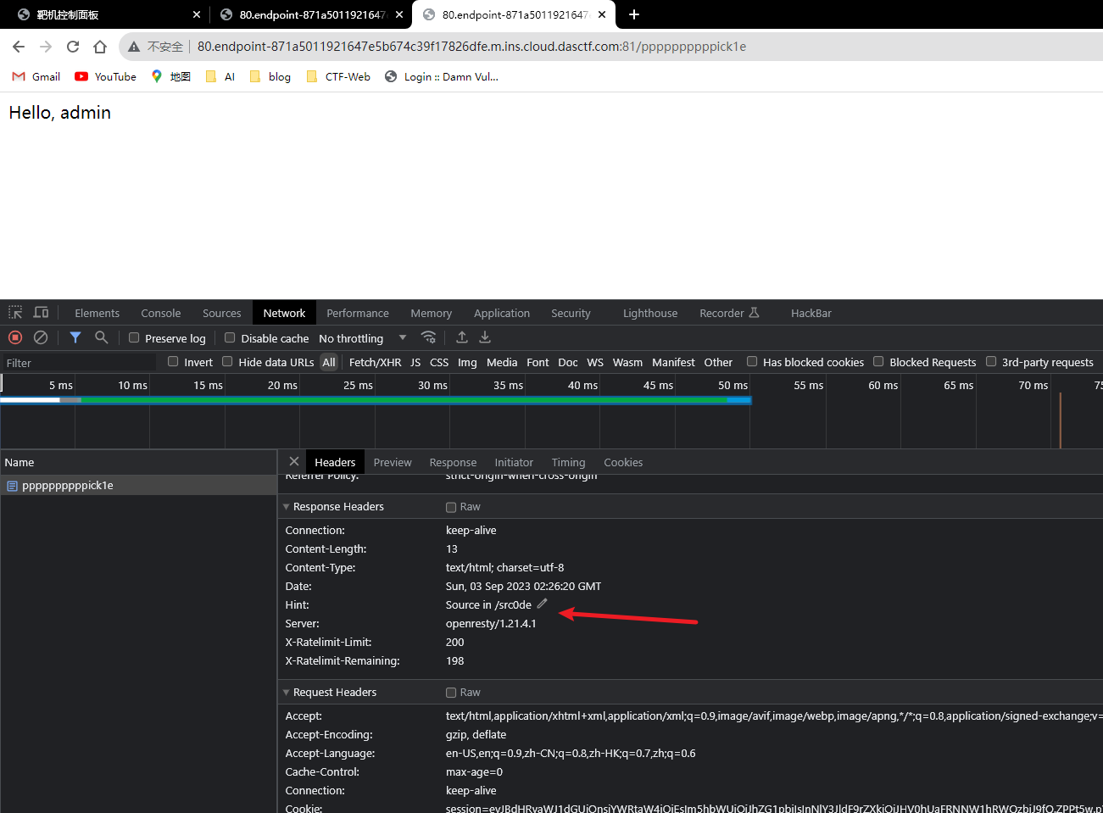Image resolution: width=1103 pixels, height=813 pixels.
Task: Export HAR file with download icon
Action: tap(485, 337)
